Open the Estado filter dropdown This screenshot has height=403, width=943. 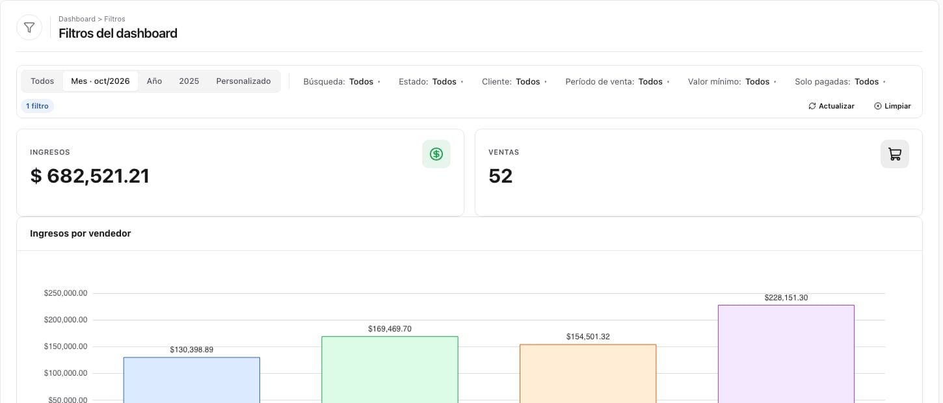(431, 82)
